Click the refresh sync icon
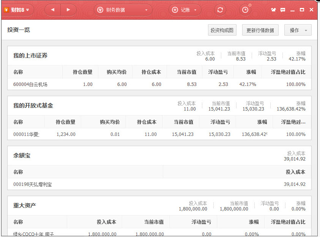 220,10
